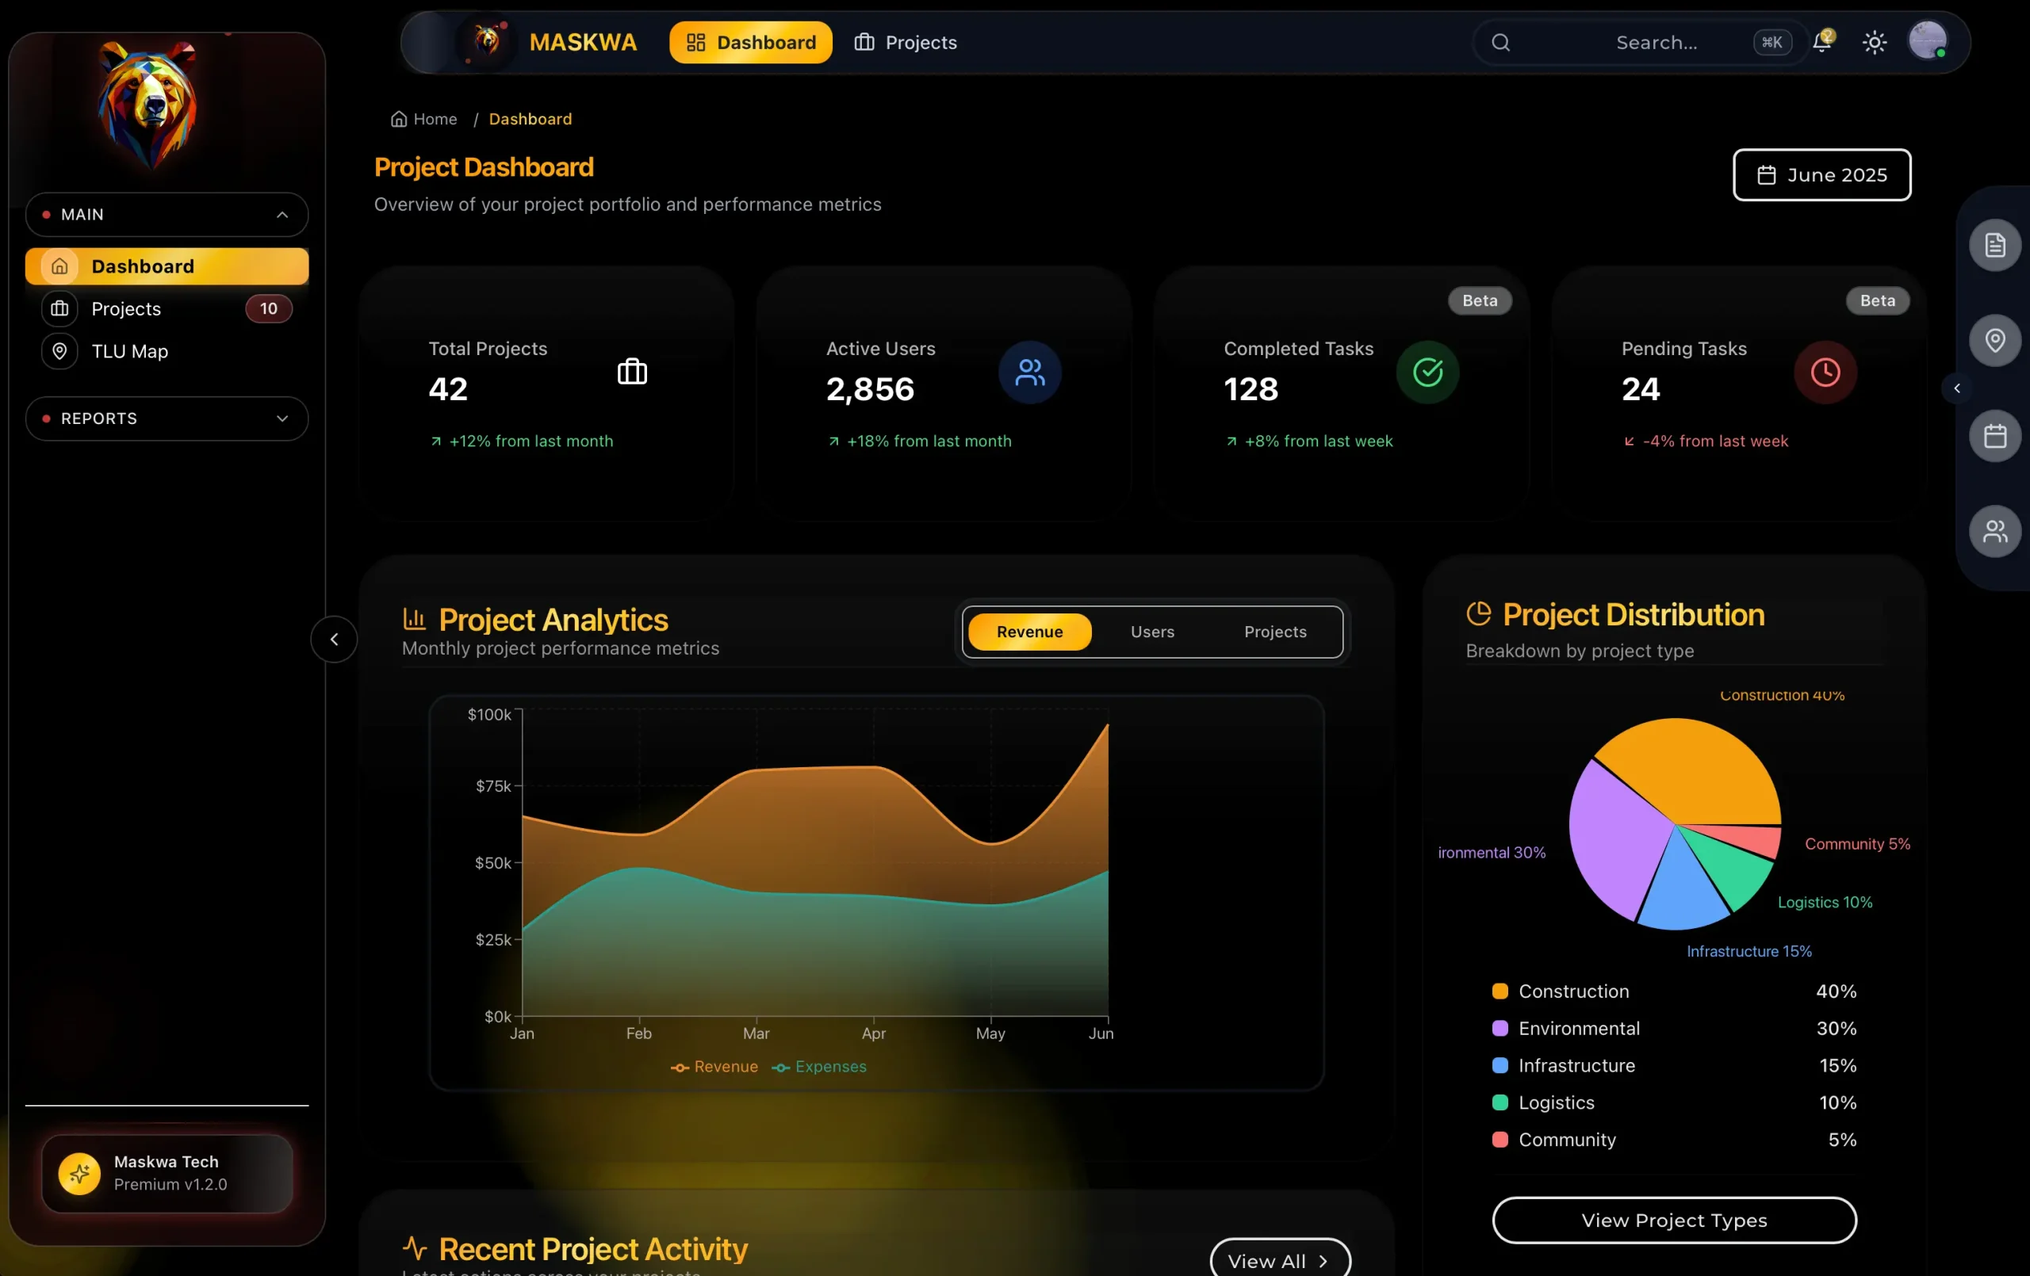2030x1276 pixels.
Task: Switch chart to Projects tab
Action: click(x=1274, y=631)
